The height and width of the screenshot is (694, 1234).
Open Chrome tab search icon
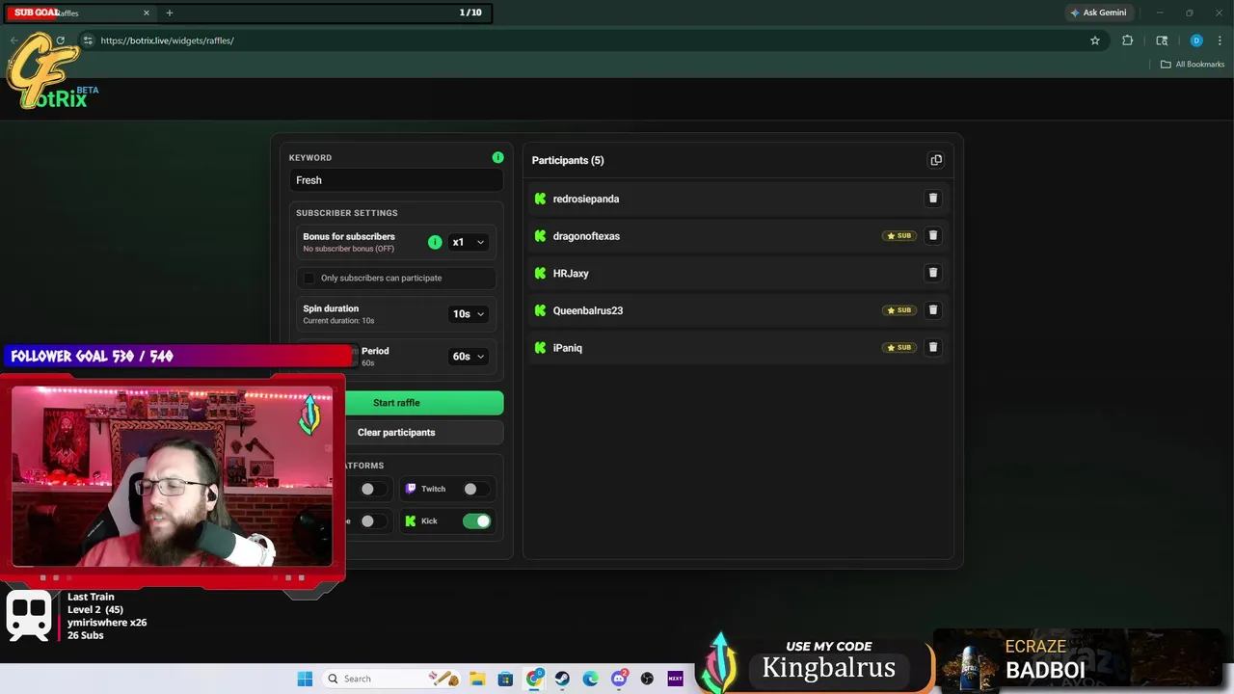[1162, 40]
